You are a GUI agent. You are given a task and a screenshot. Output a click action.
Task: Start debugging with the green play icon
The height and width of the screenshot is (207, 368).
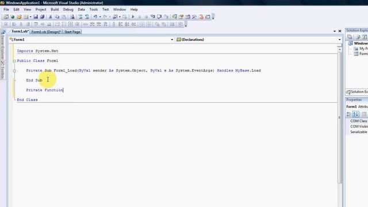[x=133, y=17]
